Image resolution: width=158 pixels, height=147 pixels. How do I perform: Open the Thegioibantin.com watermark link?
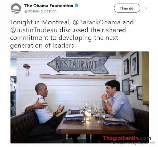127,138
